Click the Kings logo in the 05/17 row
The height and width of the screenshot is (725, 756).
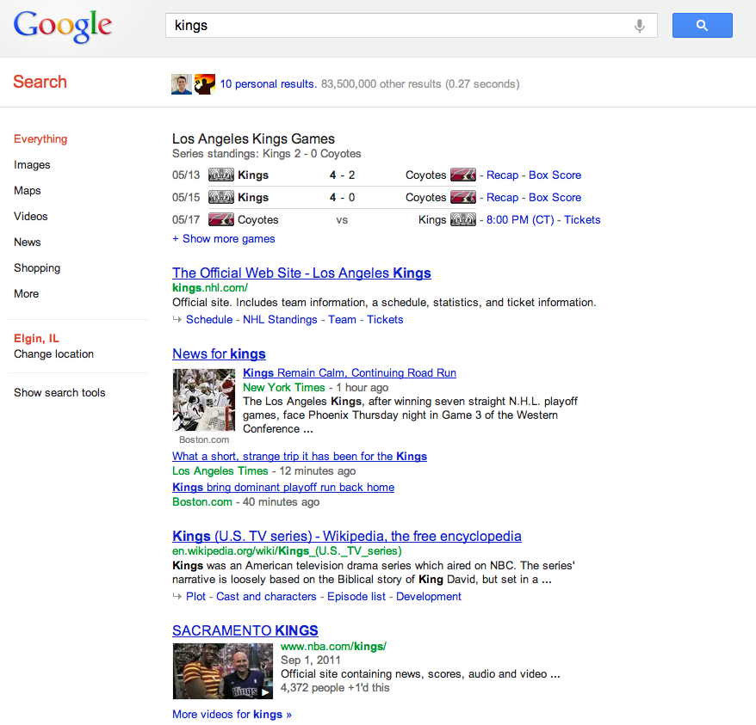463,219
